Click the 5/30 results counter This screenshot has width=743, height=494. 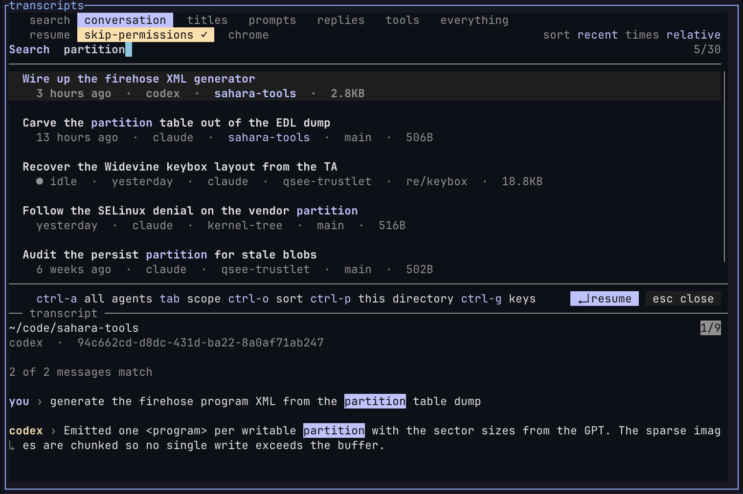pos(707,49)
